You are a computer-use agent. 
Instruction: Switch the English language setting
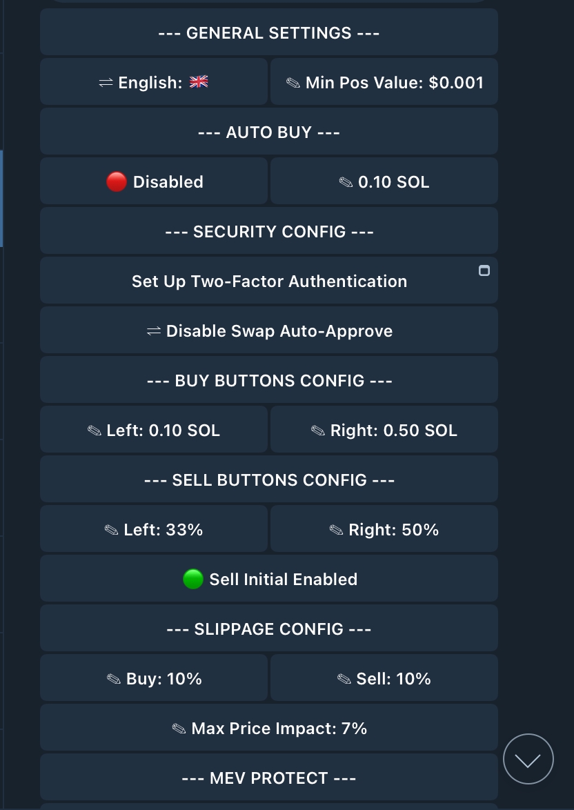[x=154, y=82]
